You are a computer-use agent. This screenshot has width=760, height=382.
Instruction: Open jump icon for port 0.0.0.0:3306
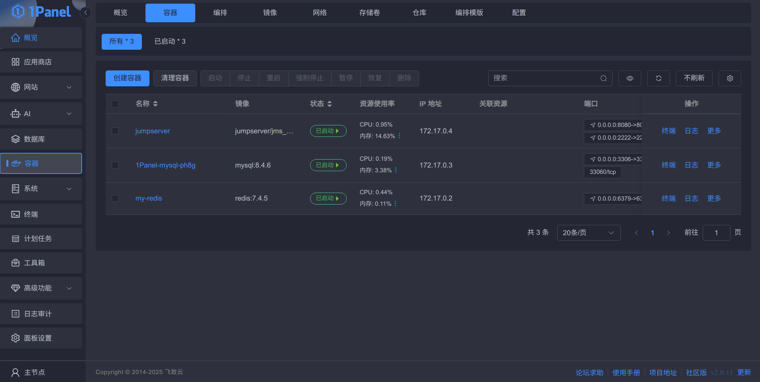point(593,159)
